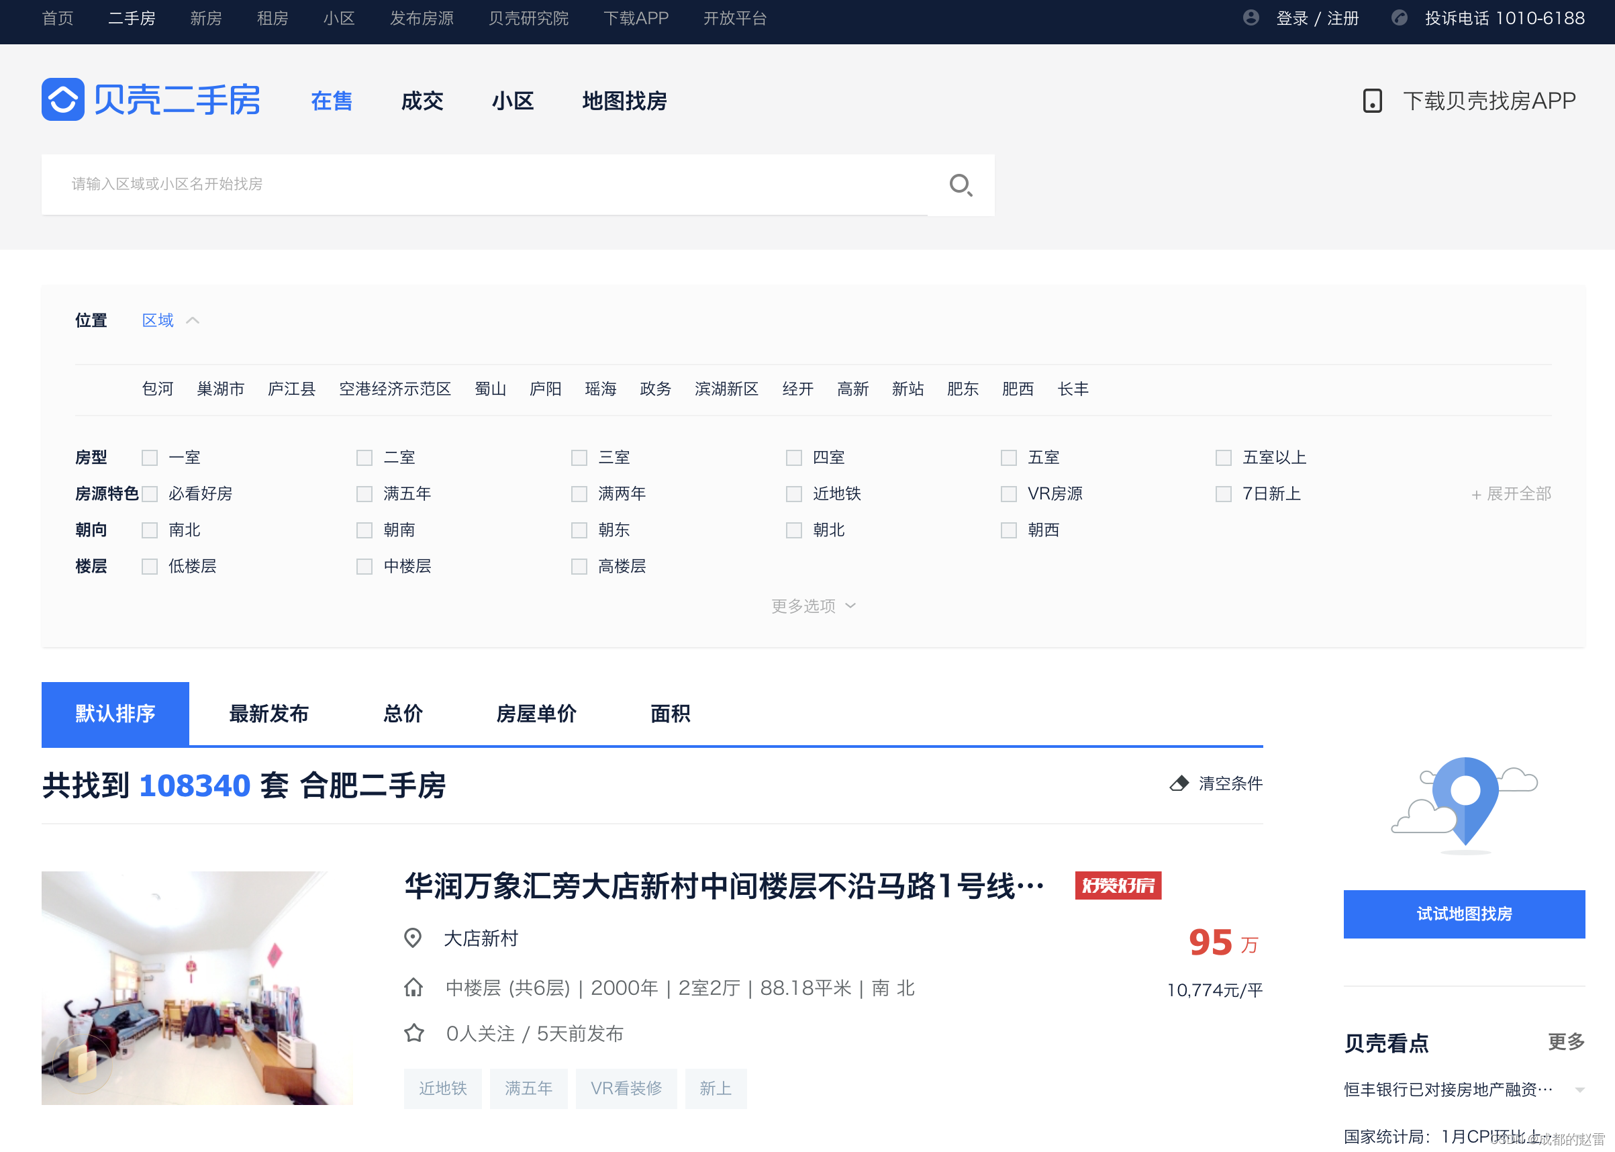Image resolution: width=1615 pixels, height=1152 pixels.
Task: Click the phone icon beside download APP
Action: pos(1372,101)
